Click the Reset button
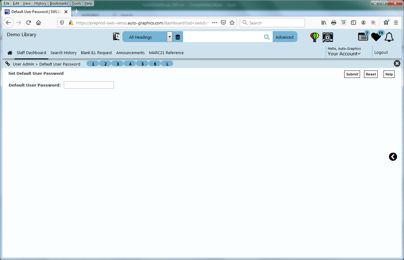Screen dimensions: 404x260 coord(371,74)
